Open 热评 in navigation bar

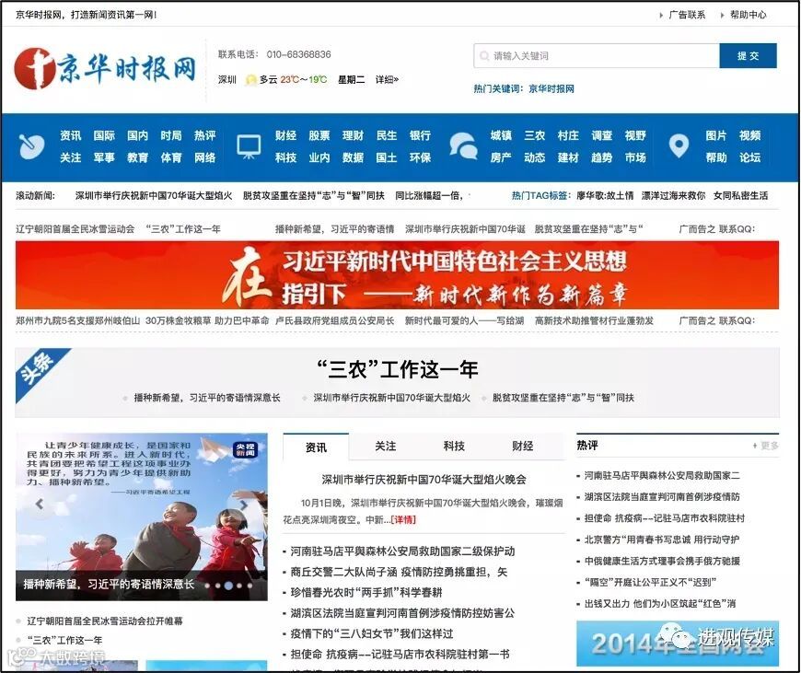[204, 135]
